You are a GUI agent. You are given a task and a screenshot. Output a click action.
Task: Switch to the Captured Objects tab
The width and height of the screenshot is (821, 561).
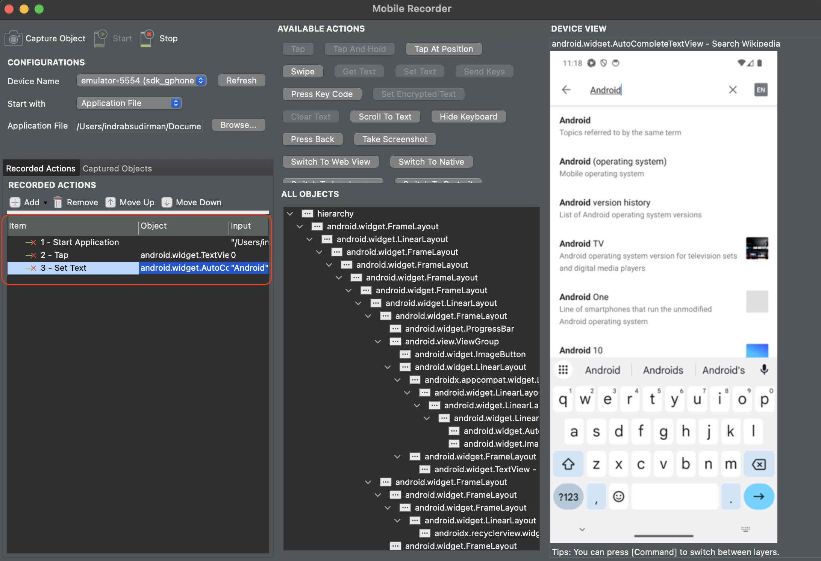[x=117, y=168]
